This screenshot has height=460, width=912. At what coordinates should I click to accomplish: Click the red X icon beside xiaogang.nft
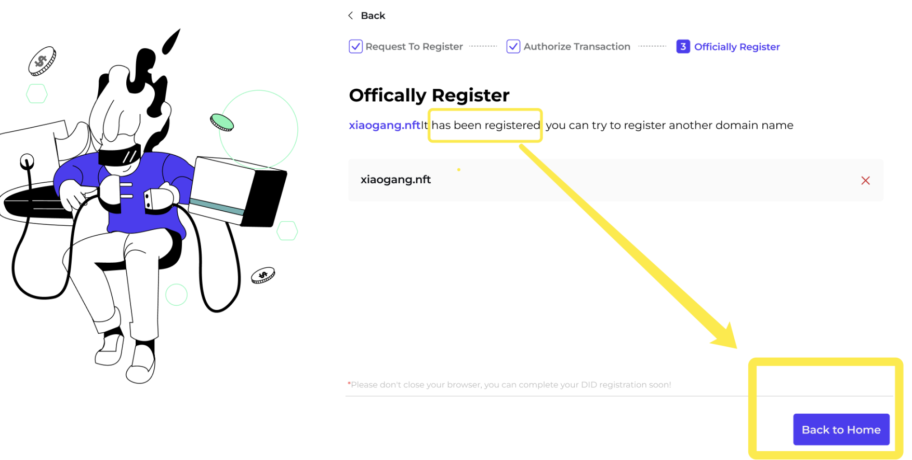tap(865, 180)
